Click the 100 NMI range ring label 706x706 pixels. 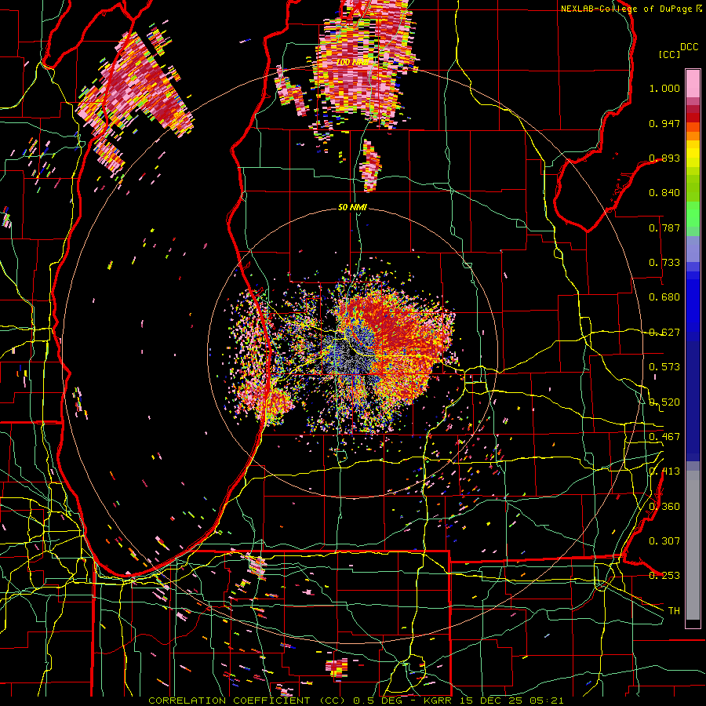(x=353, y=62)
